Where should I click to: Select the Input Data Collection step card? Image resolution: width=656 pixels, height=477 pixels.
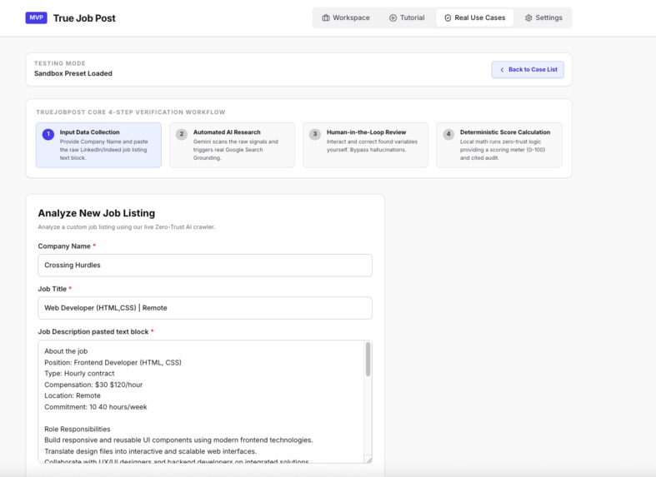(98, 145)
